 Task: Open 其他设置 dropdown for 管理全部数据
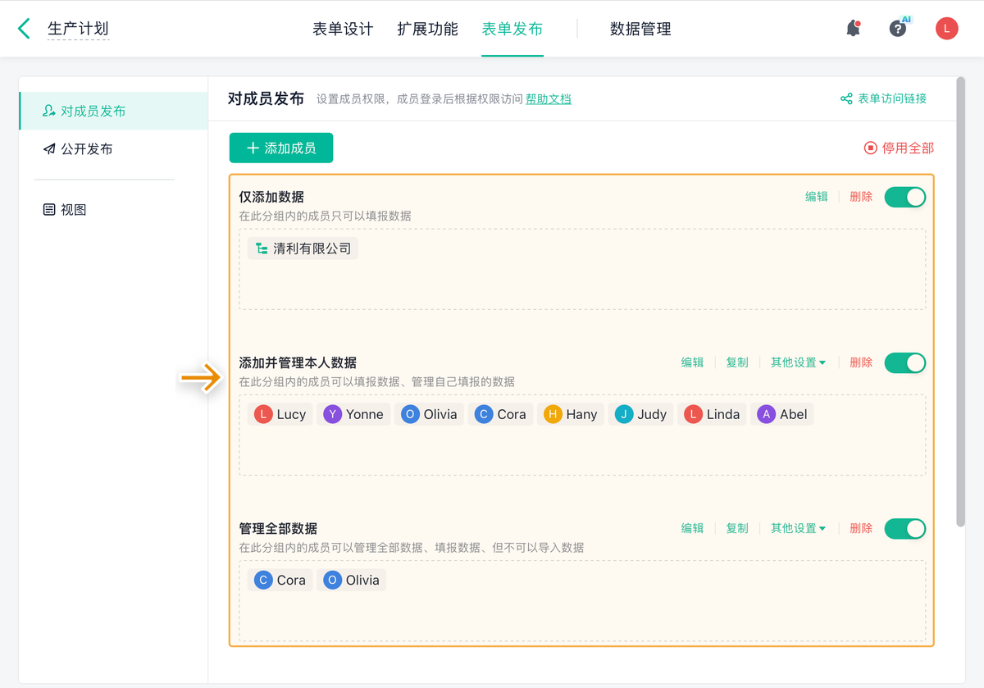click(x=798, y=529)
